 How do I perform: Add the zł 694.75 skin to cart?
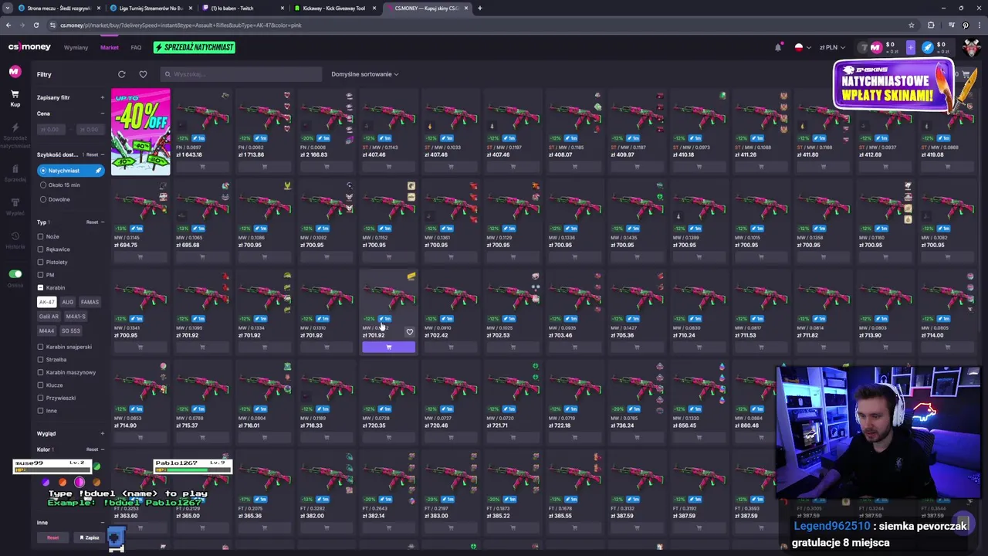140,256
